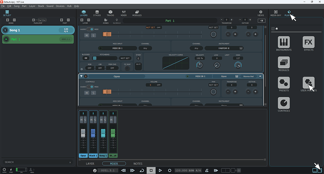Open the MIDI IN 1 input dropdown
Viewport: 324px width, 174px height.
(x=117, y=48)
